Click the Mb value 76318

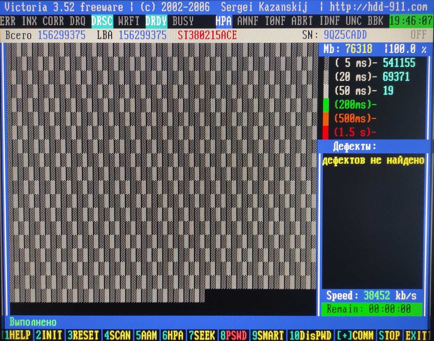pyautogui.click(x=359, y=49)
